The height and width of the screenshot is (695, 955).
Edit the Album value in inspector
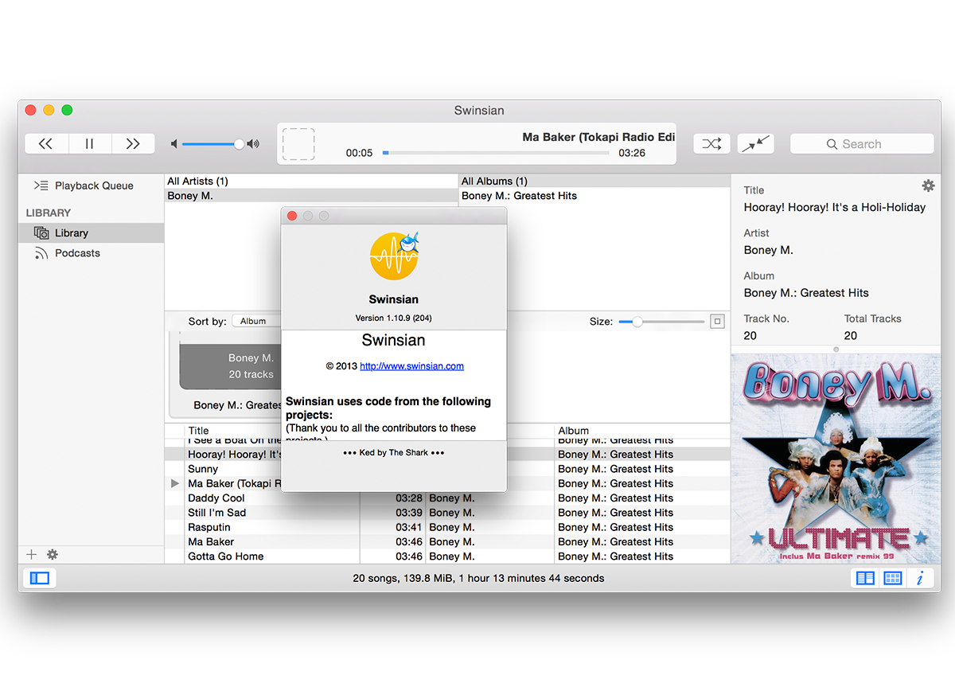click(x=806, y=293)
